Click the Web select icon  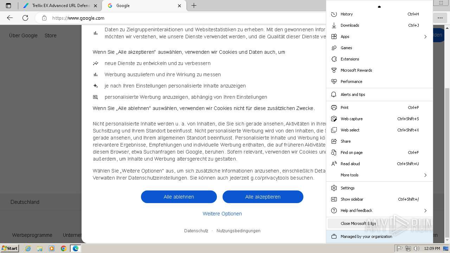tap(334, 130)
